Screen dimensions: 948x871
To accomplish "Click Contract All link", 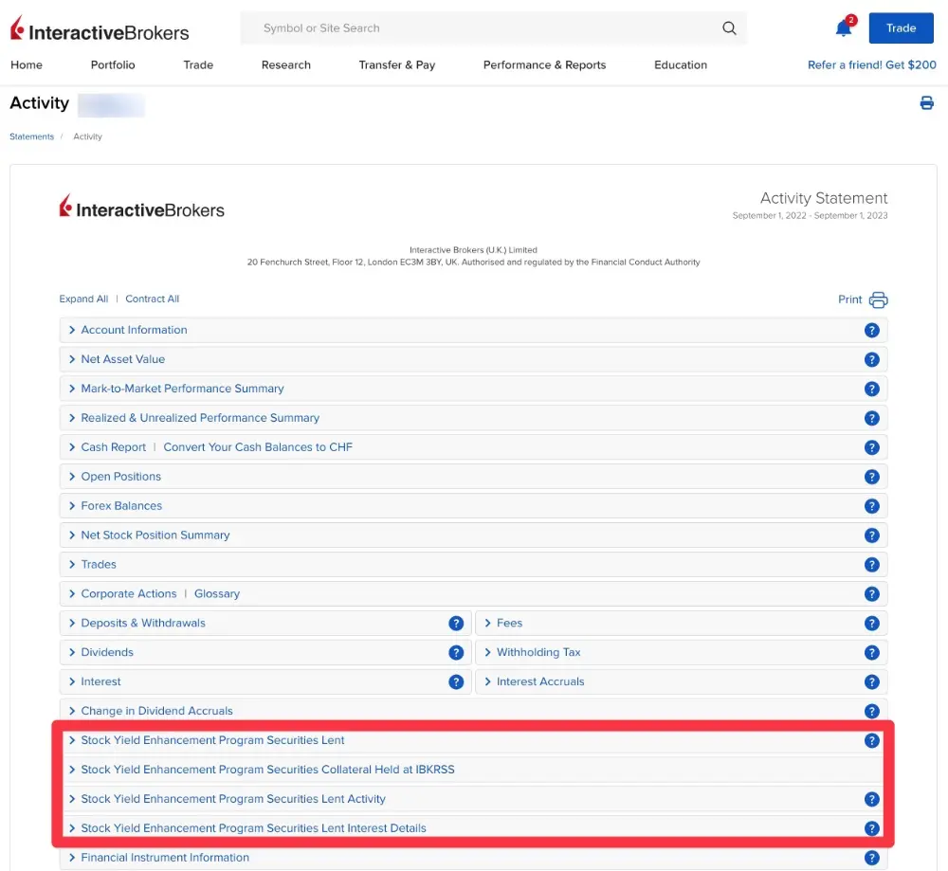I will coord(153,299).
